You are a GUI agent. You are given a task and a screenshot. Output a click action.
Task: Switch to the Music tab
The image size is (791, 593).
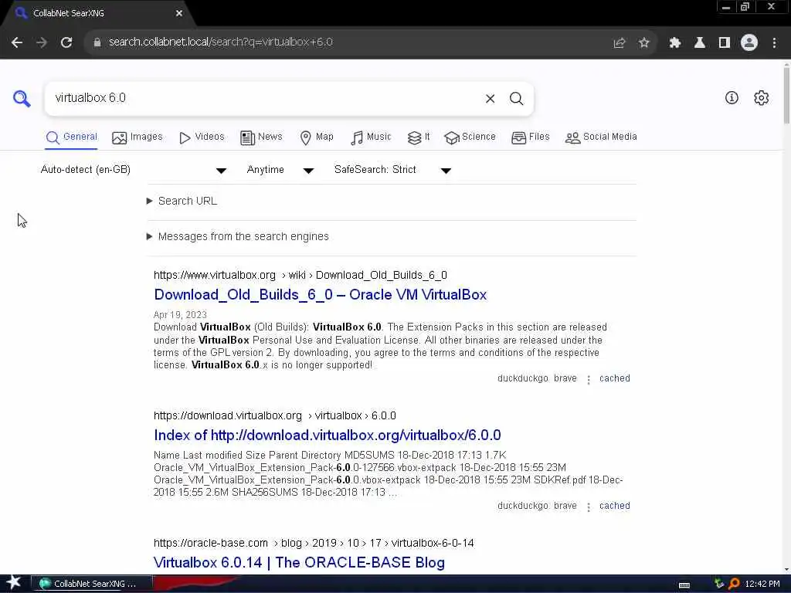pyautogui.click(x=371, y=137)
